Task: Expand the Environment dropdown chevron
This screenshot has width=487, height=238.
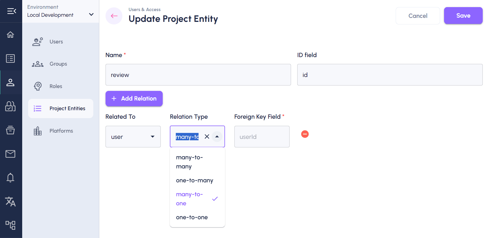Action: pyautogui.click(x=91, y=14)
